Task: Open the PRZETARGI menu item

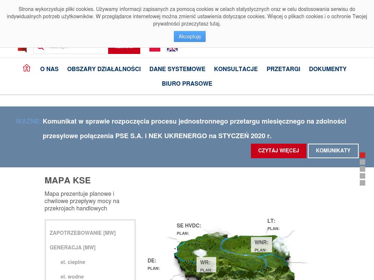Action: coord(283,69)
